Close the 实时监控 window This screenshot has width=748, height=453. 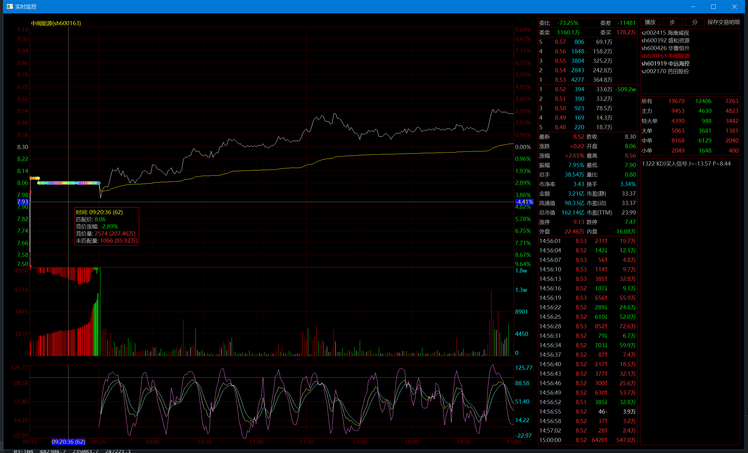[734, 7]
